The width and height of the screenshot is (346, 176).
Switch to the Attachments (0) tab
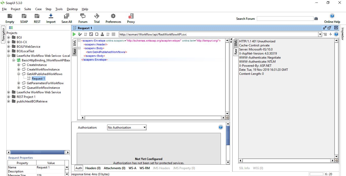tap(114, 168)
